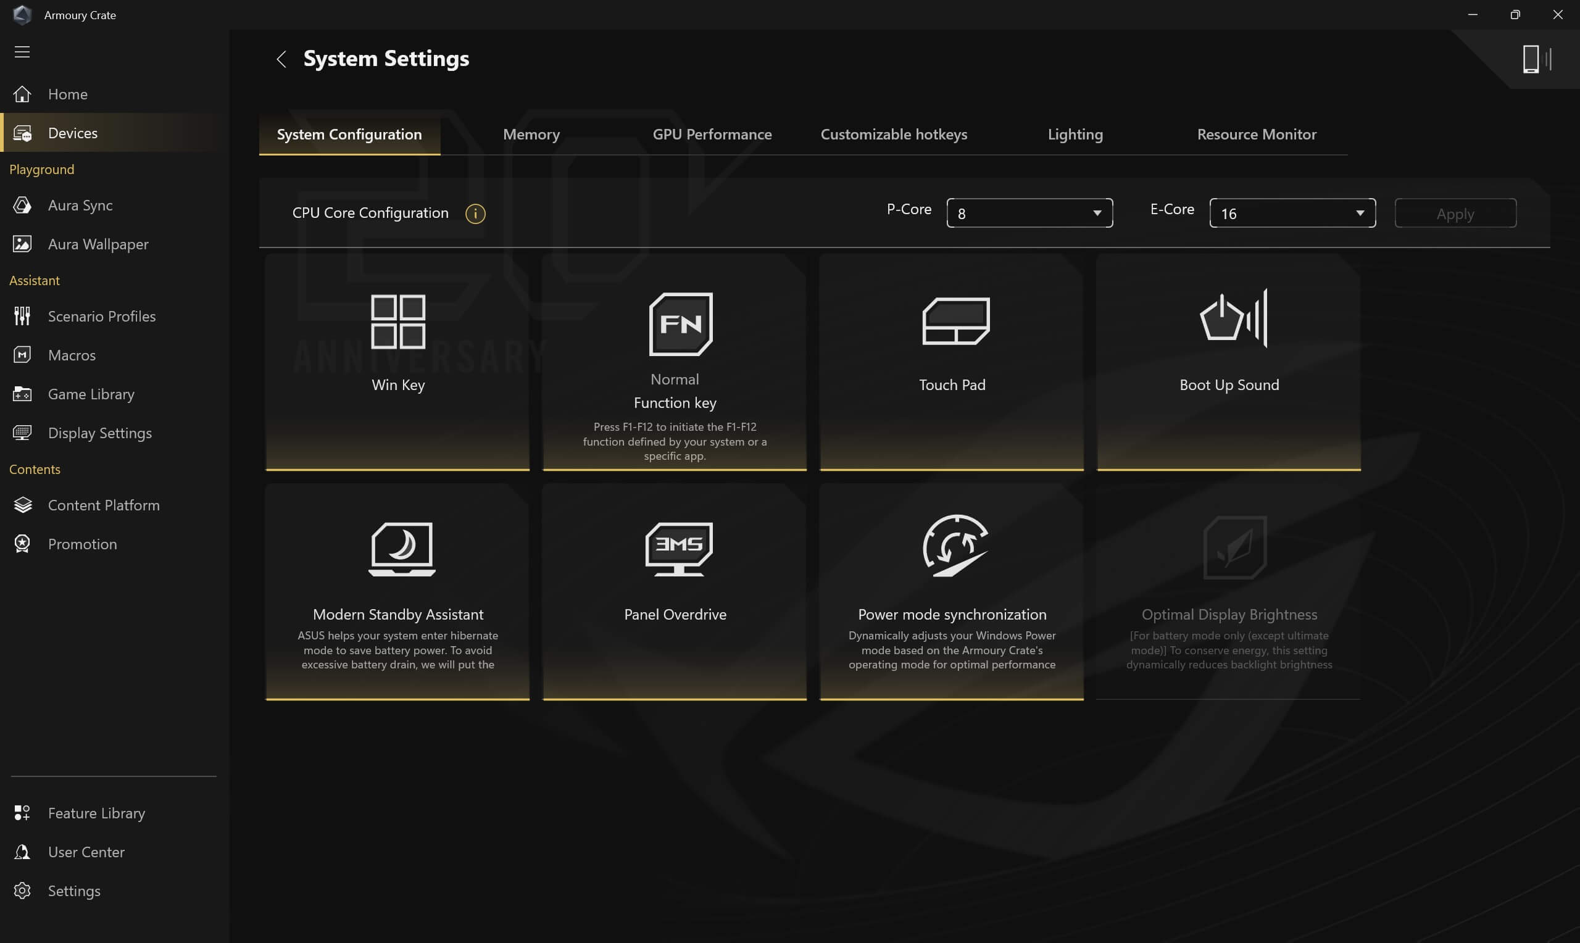The height and width of the screenshot is (943, 1580).
Task: Click the Playground section heading
Action: (x=42, y=170)
